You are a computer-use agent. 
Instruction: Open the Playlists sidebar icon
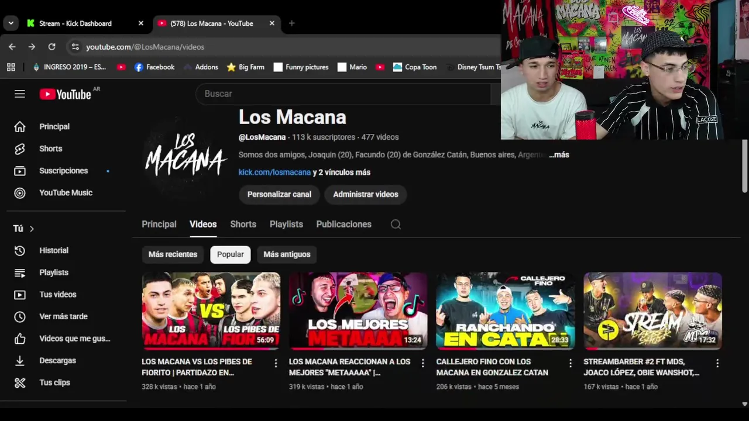pos(20,272)
